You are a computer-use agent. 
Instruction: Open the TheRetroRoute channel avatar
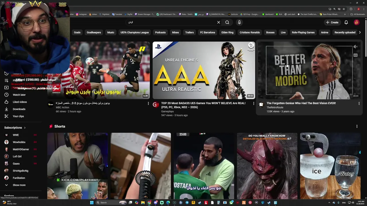click(x=261, y=105)
